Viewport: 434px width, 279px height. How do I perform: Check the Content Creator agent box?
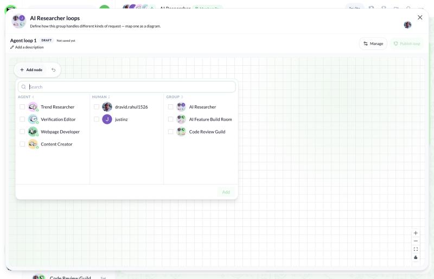click(x=22, y=144)
